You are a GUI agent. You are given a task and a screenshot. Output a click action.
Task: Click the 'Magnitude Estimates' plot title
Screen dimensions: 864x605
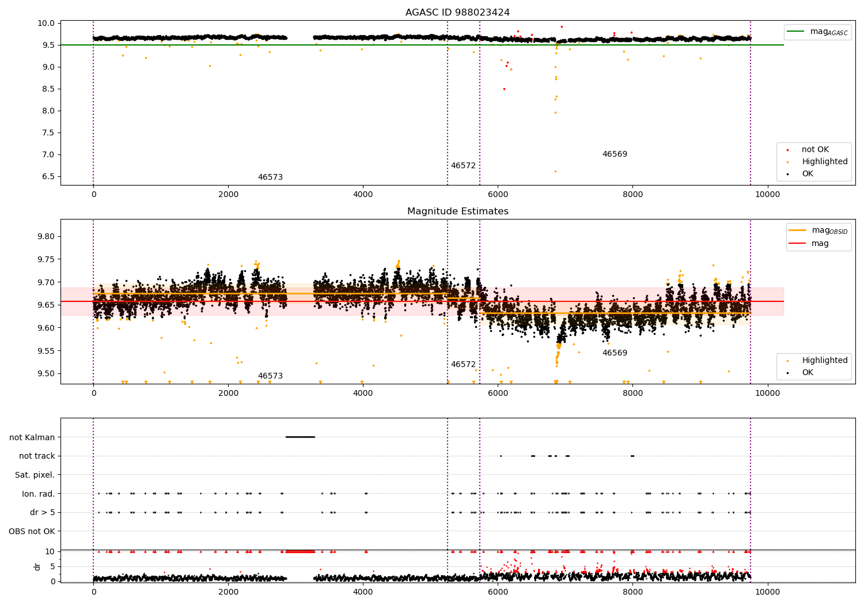[457, 211]
